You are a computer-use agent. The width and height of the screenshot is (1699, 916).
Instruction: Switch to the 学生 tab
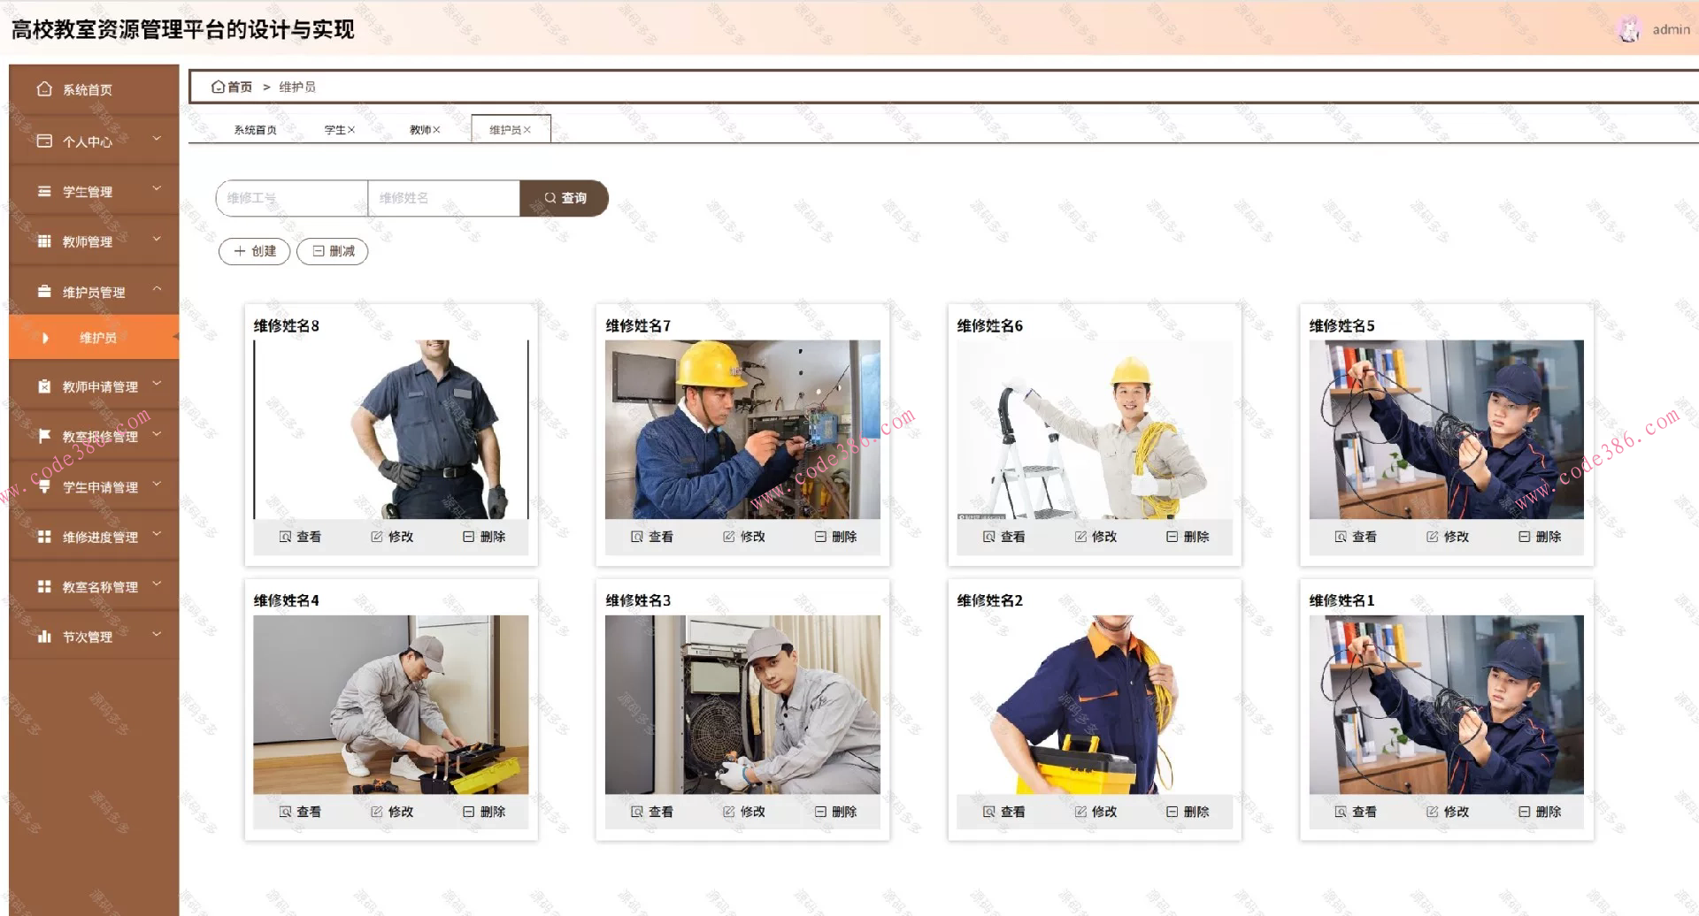[x=334, y=130]
